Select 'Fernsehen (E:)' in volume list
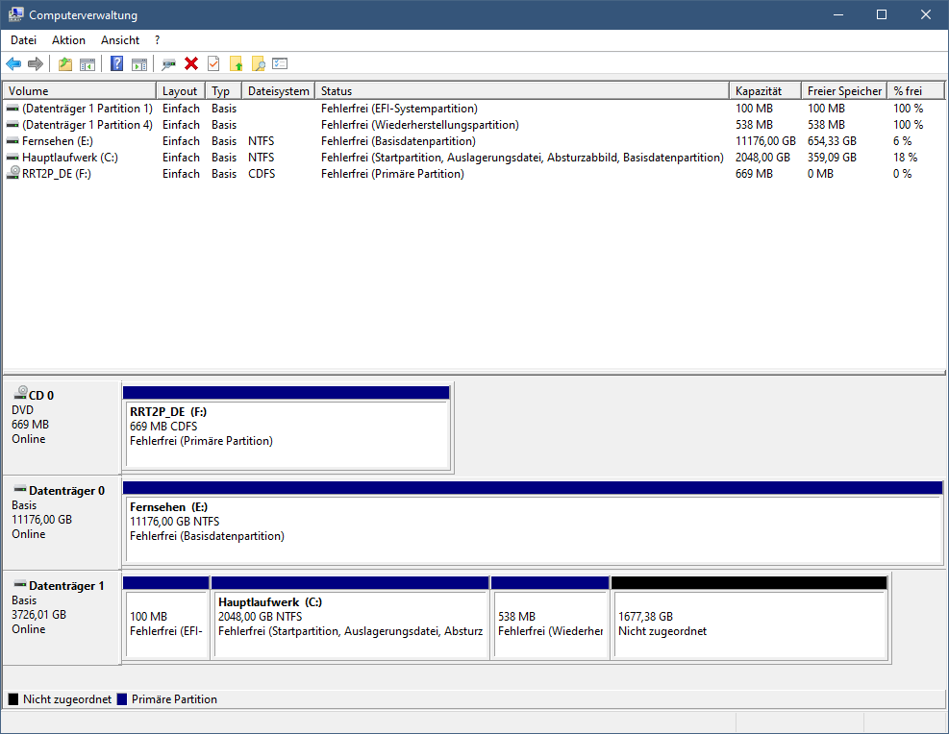949x734 pixels. (x=58, y=141)
